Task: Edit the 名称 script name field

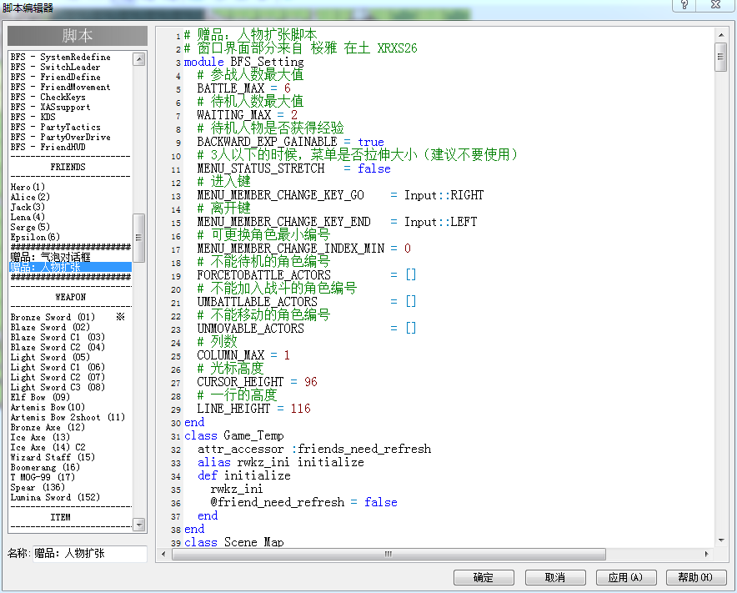Action: (x=90, y=554)
